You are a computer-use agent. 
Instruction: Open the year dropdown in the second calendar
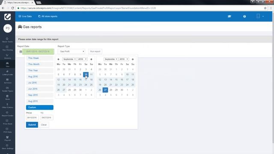pyautogui.click(x=124, y=59)
